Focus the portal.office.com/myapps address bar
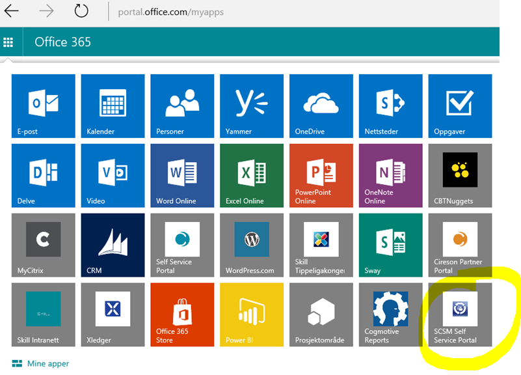 [171, 12]
